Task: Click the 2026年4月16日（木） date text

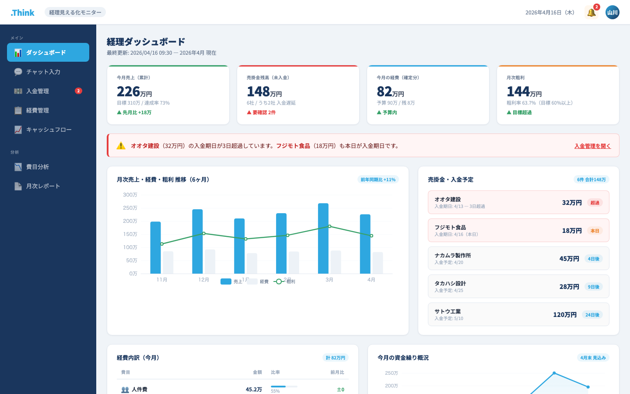Action: coord(550,12)
